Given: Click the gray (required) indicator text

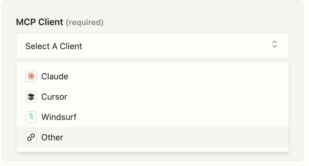Looking at the screenshot, I should click(x=84, y=22).
